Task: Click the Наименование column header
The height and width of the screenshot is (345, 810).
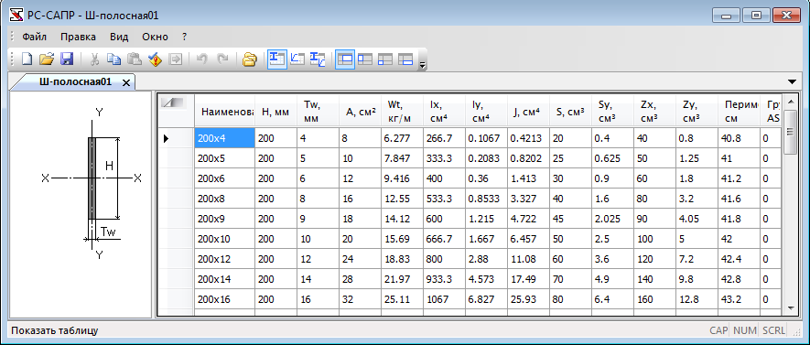Action: coord(225,111)
